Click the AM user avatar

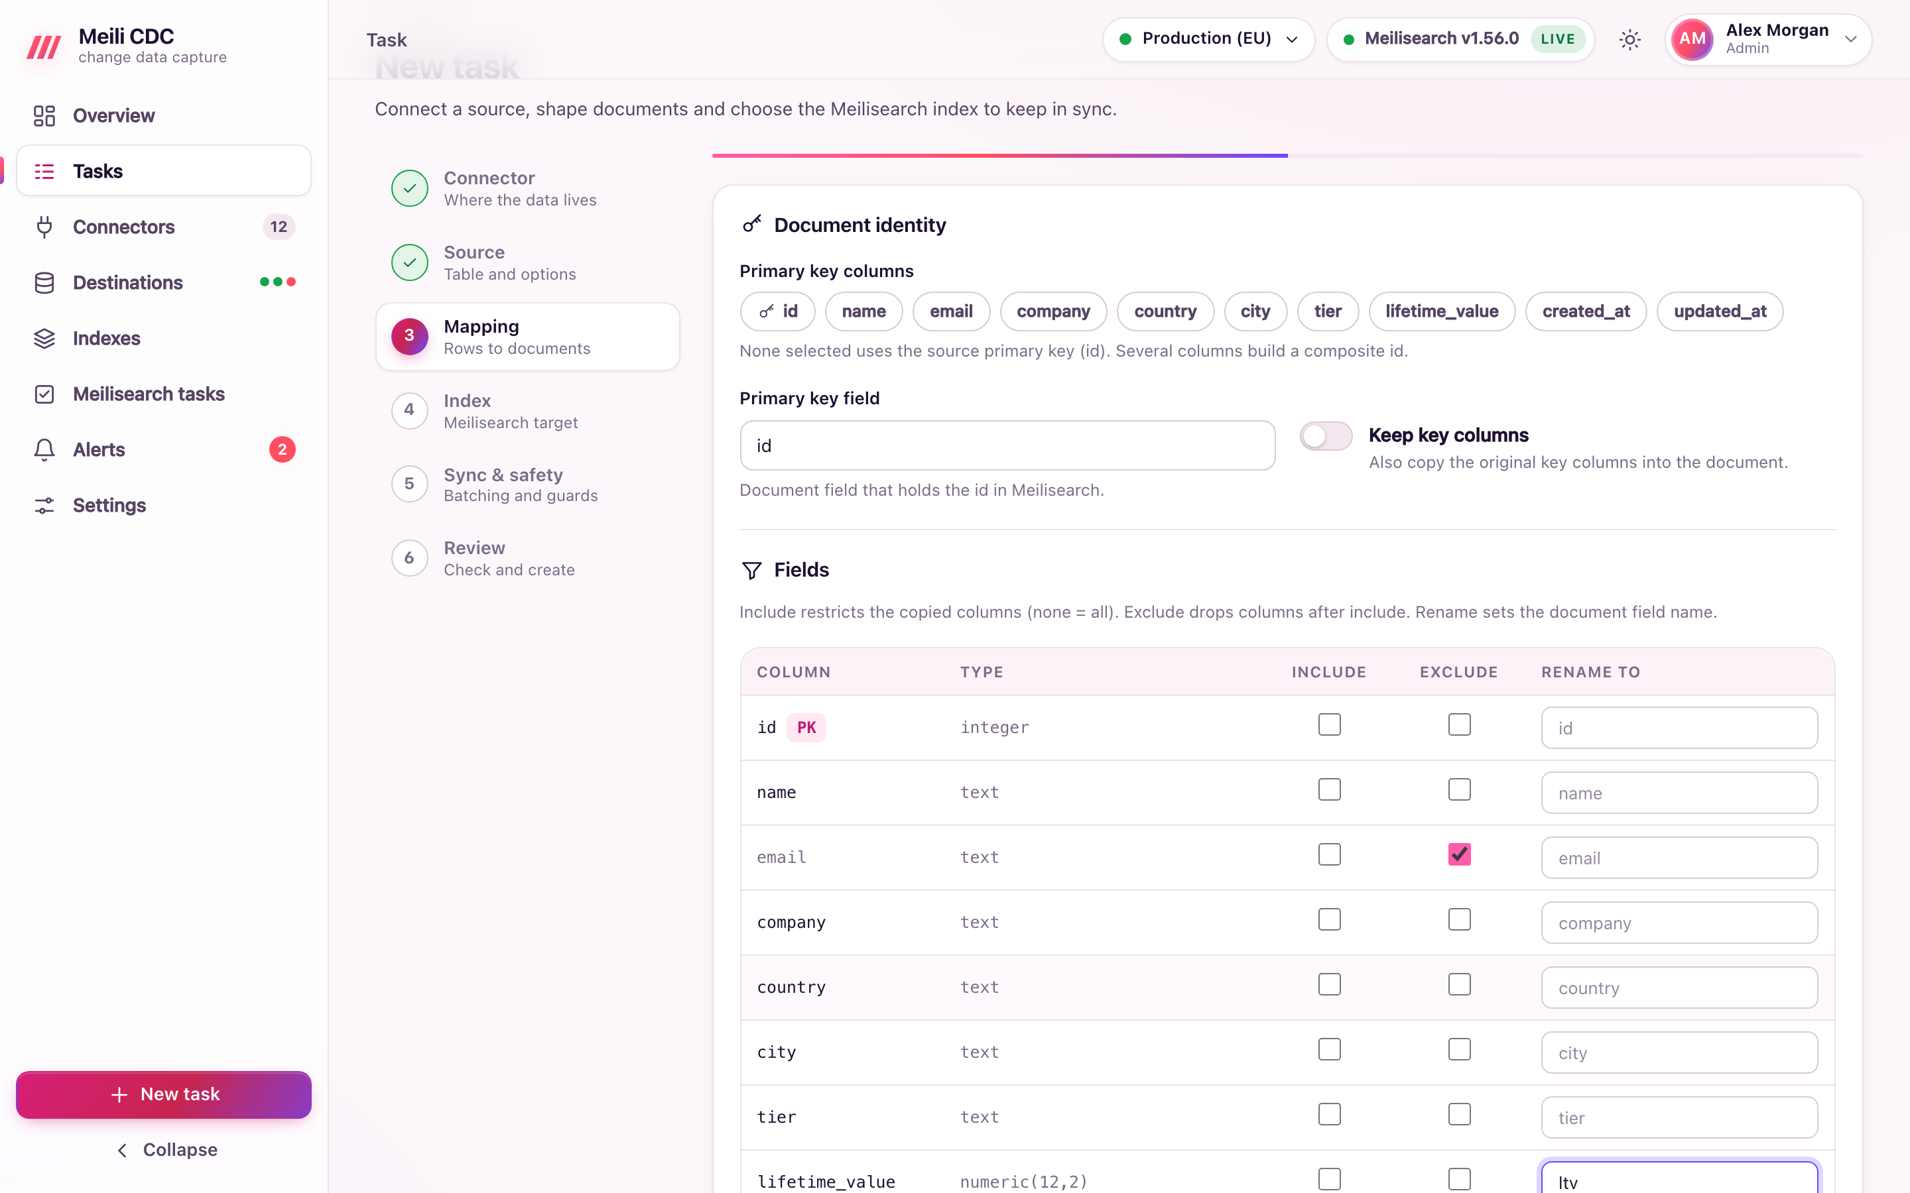[1691, 40]
